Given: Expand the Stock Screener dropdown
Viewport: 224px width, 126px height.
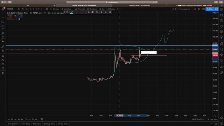Looking at the screenshot, I should 19,124.
